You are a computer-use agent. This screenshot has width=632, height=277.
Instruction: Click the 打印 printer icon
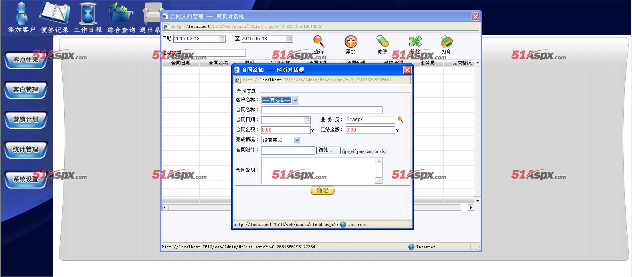(x=446, y=45)
